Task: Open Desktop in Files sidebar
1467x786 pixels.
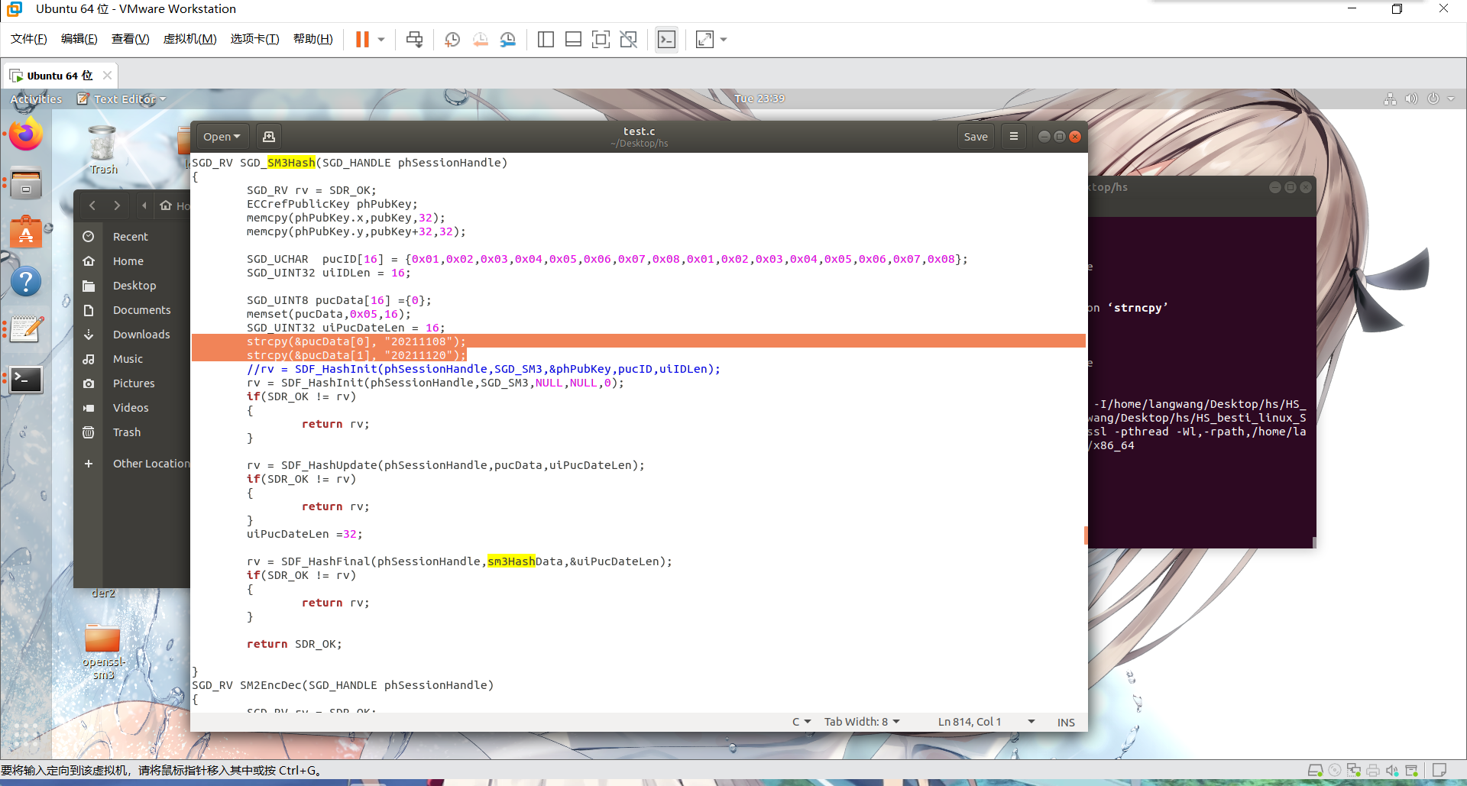Action: pyautogui.click(x=133, y=286)
